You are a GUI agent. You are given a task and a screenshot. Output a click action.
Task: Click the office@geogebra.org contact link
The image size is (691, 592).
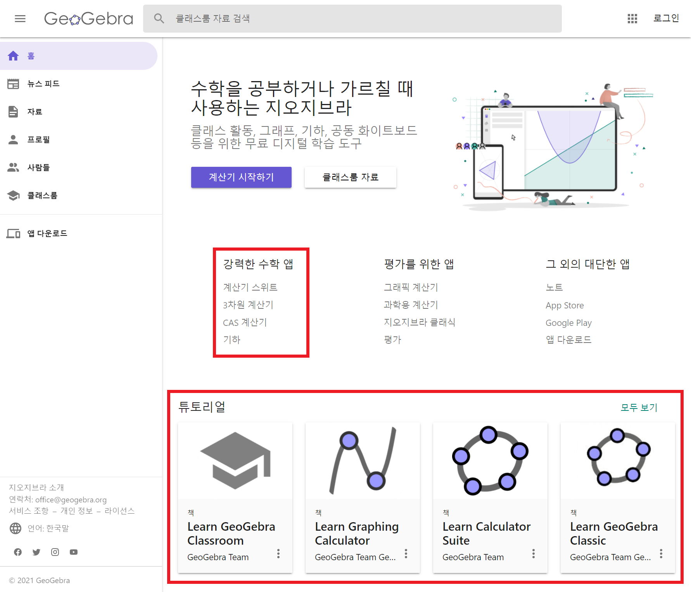[x=71, y=500]
